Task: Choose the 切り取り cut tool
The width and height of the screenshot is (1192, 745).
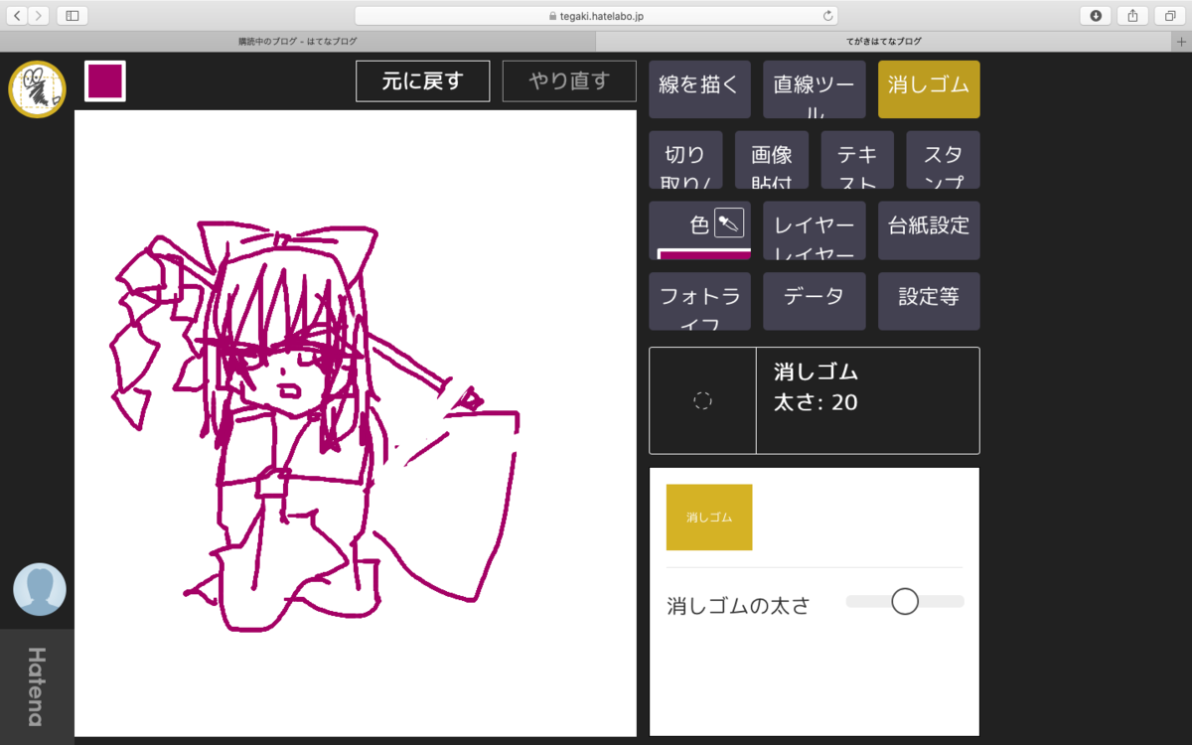Action: (x=685, y=160)
